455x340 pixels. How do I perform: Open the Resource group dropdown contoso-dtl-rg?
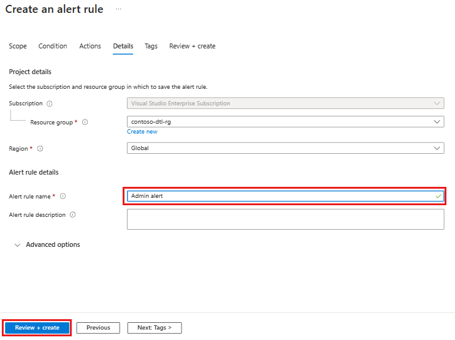(x=286, y=122)
